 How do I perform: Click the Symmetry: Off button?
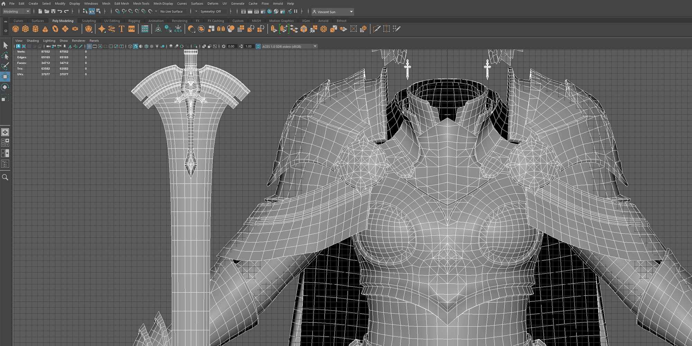click(x=210, y=11)
